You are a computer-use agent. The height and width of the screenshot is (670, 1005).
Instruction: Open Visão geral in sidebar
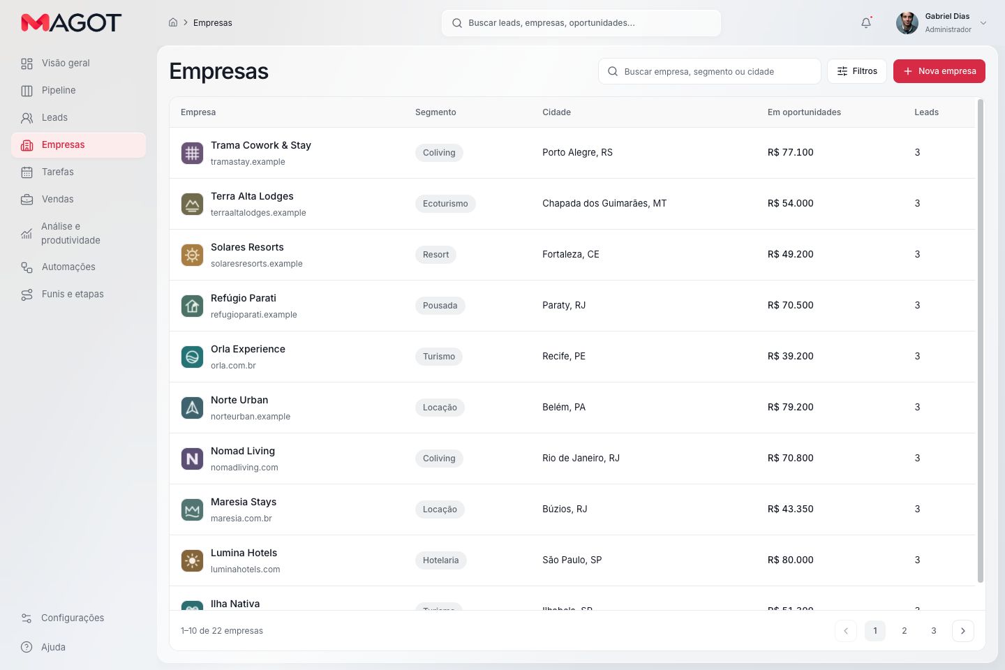[x=78, y=64]
